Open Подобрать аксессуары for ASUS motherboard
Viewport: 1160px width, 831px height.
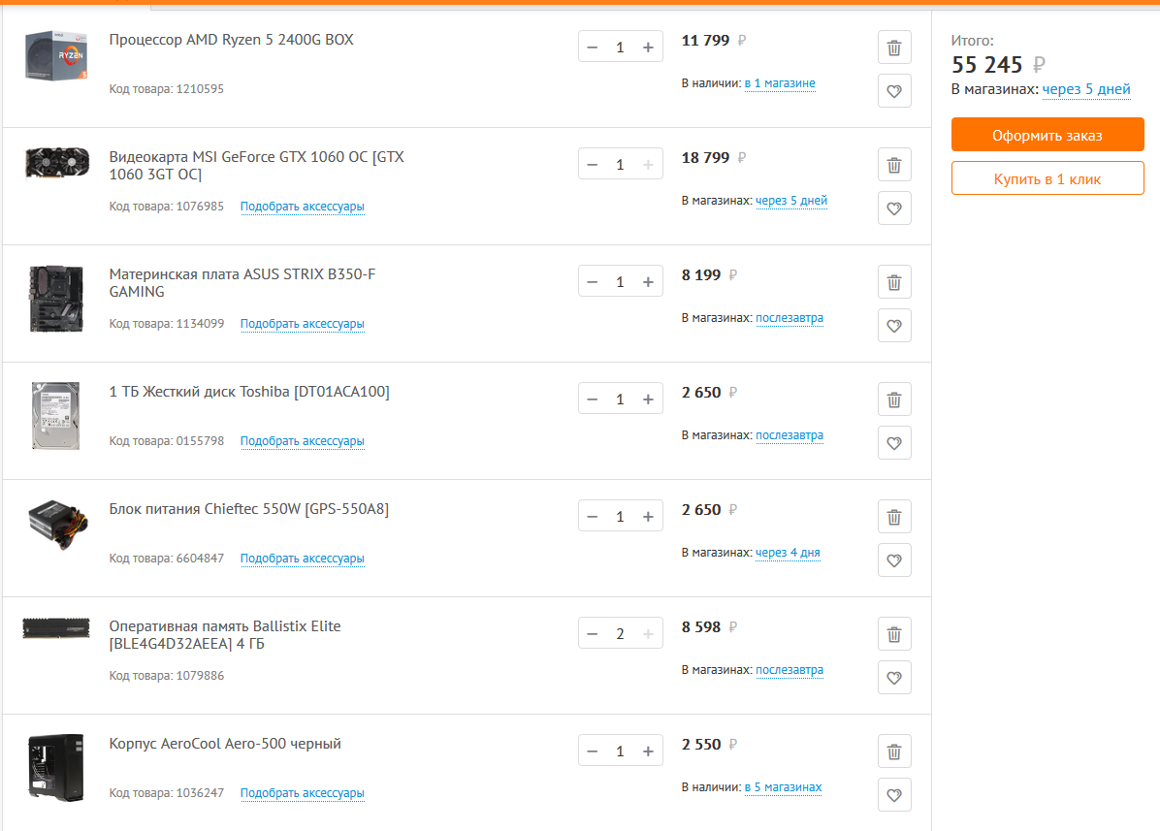point(302,324)
